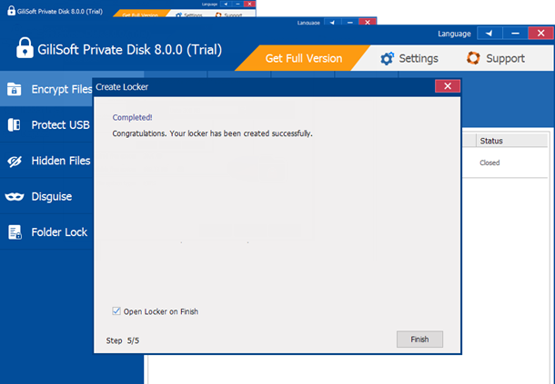
Task: Click the Language label in front window
Action: pyautogui.click(x=454, y=34)
